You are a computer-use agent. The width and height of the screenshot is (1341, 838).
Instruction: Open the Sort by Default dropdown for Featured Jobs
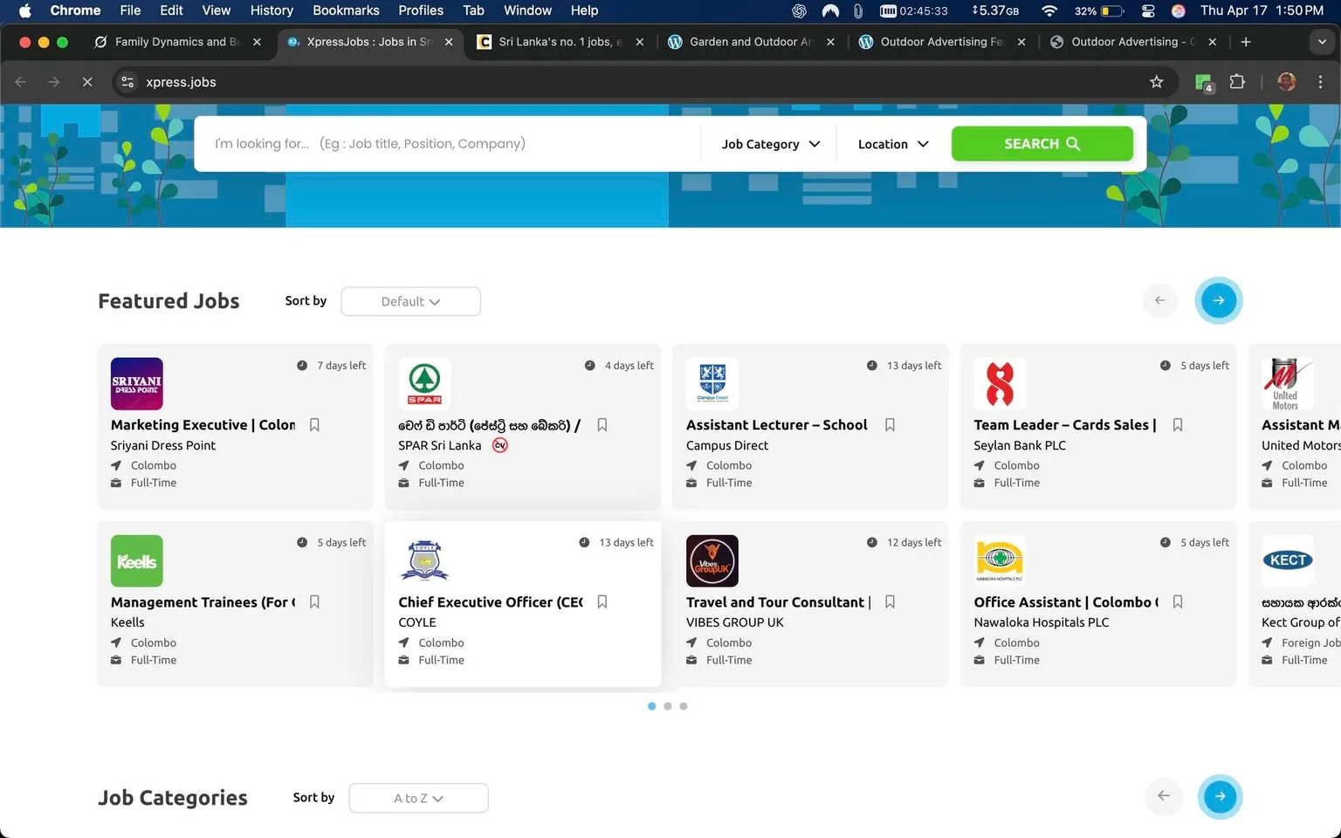coord(409,301)
